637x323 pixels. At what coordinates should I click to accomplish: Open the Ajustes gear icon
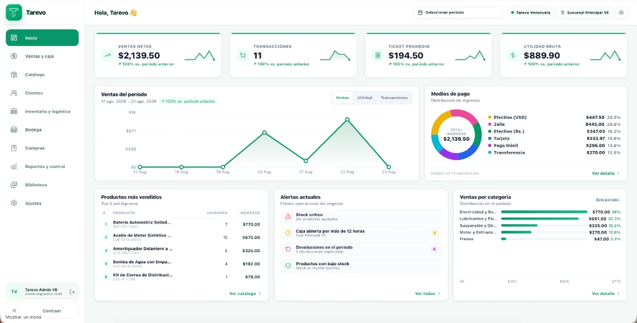pos(14,203)
